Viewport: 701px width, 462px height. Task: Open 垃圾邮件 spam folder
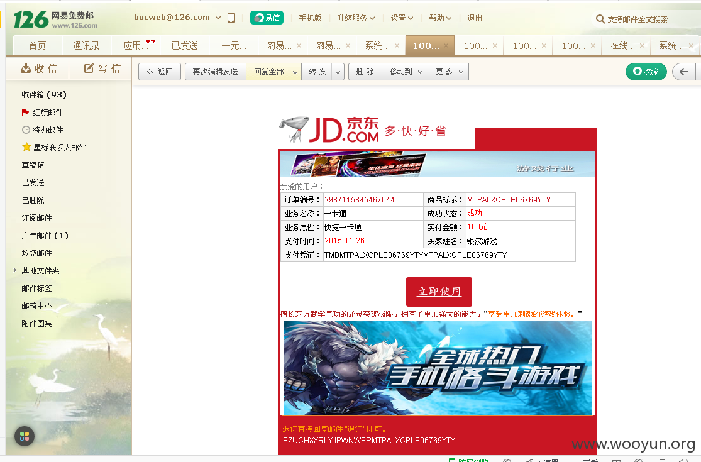pyautogui.click(x=36, y=253)
